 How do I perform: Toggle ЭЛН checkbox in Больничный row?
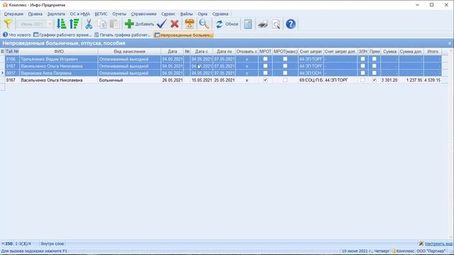(x=362, y=80)
